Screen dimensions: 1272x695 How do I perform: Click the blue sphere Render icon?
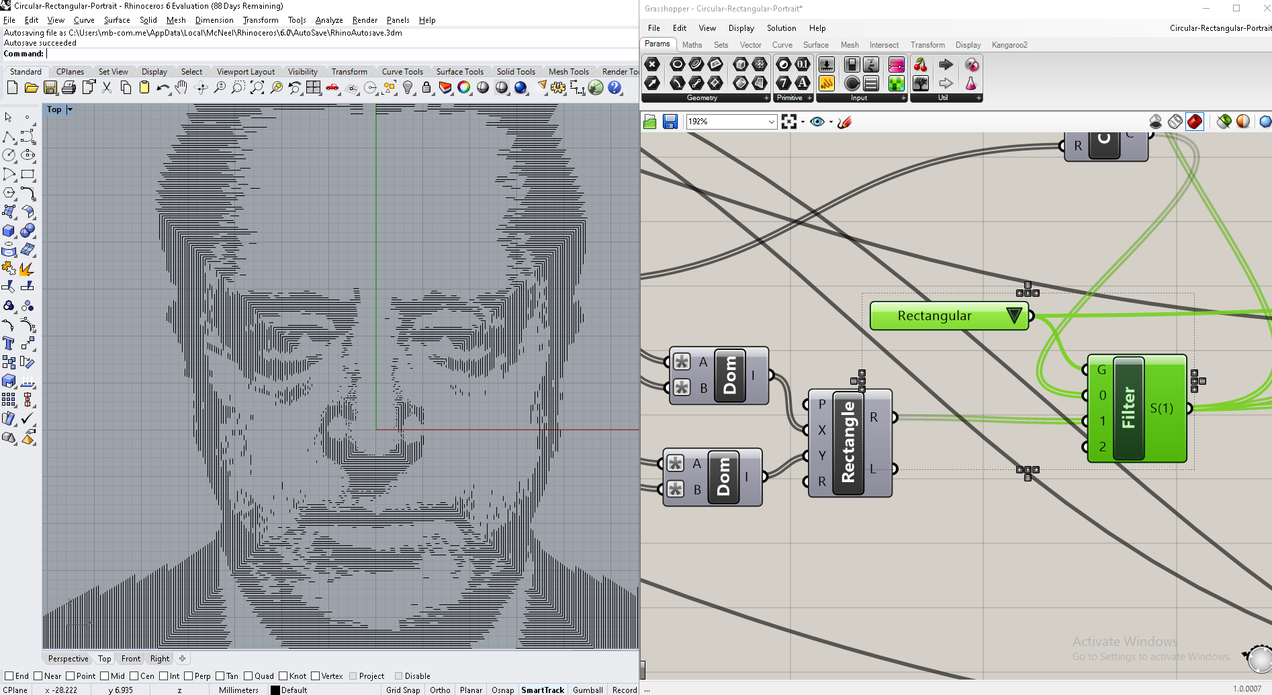[x=520, y=88]
